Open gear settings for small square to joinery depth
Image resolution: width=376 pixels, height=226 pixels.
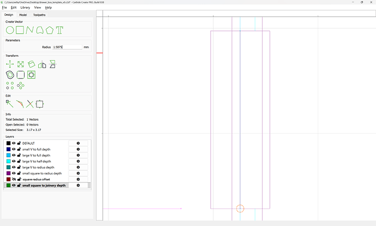coord(78,185)
